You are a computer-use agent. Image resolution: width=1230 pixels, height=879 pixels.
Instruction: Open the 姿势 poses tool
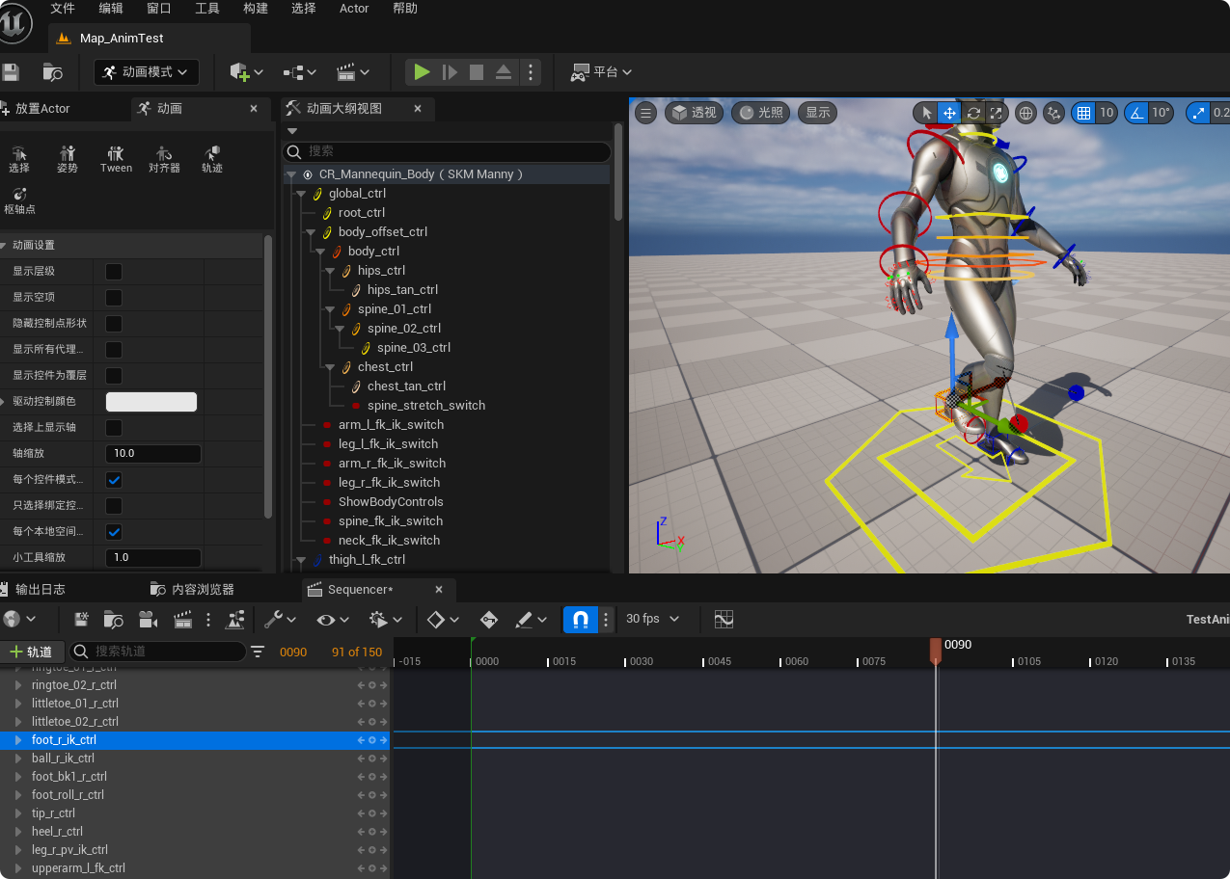(68, 159)
